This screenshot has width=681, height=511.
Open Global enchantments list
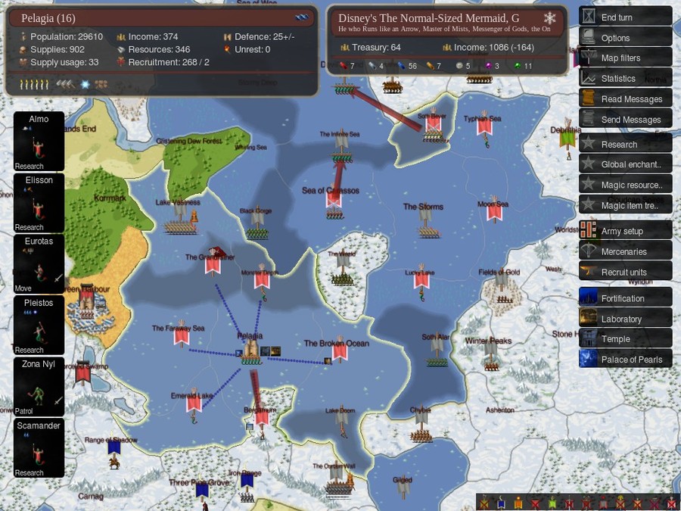[x=625, y=164]
